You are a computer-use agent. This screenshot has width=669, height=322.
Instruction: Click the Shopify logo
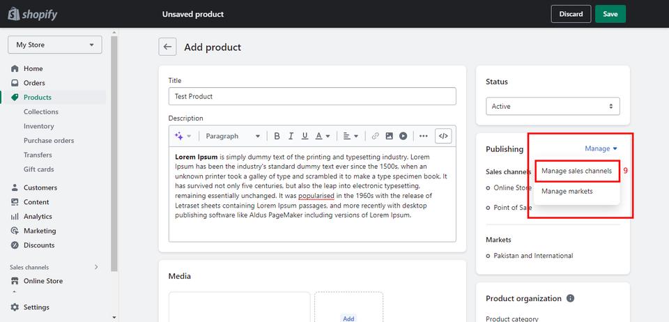(33, 14)
